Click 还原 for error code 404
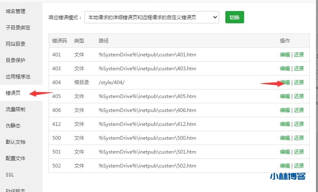Image resolution: width=318 pixels, height=192 pixels. click(299, 83)
